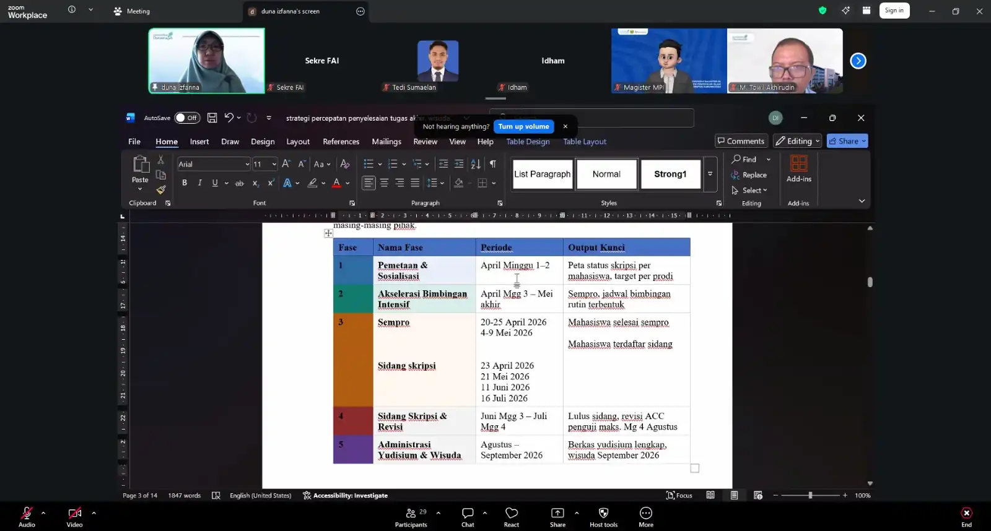The image size is (991, 531).
Task: Toggle bold formatting in Word ribbon
Action: (185, 183)
